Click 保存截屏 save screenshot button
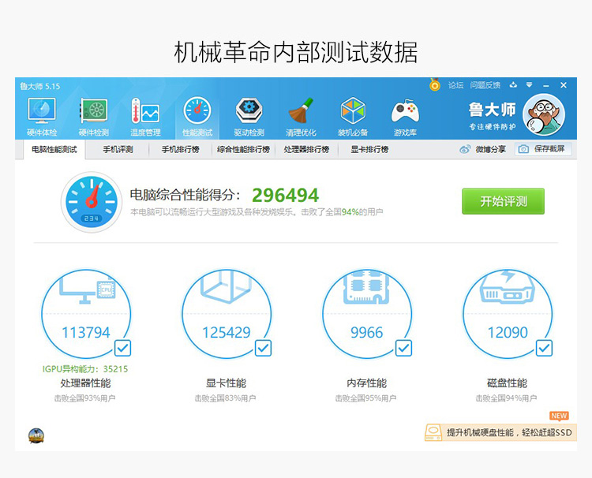 pos(543,149)
